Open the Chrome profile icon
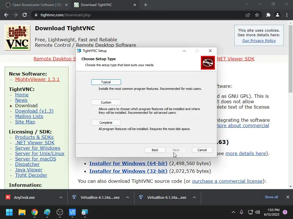This screenshot has width=293, height=219. [278, 15]
